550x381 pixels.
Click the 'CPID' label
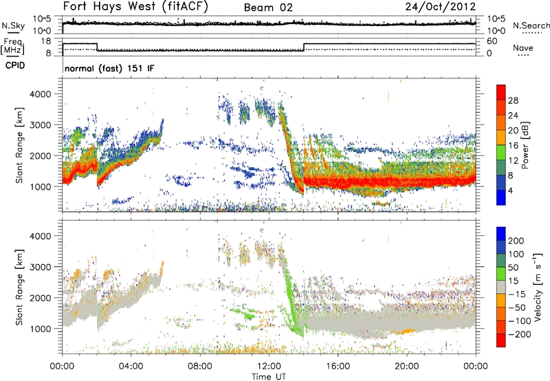pyautogui.click(x=15, y=65)
